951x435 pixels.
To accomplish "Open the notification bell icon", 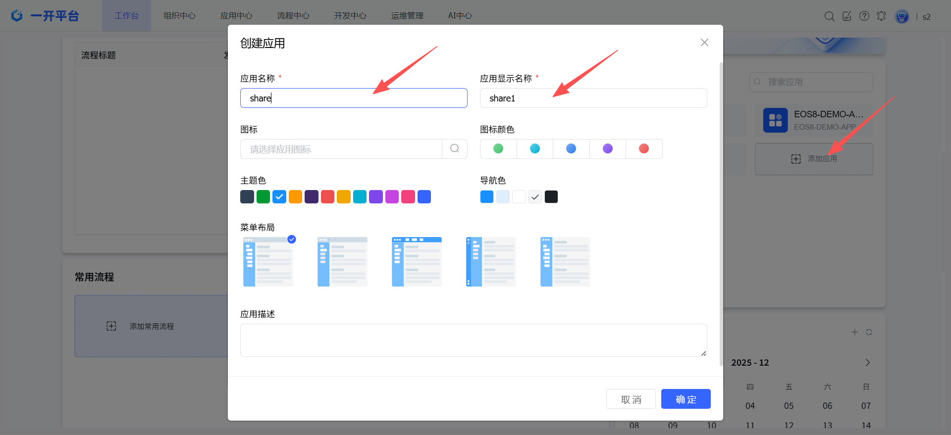I will [881, 16].
